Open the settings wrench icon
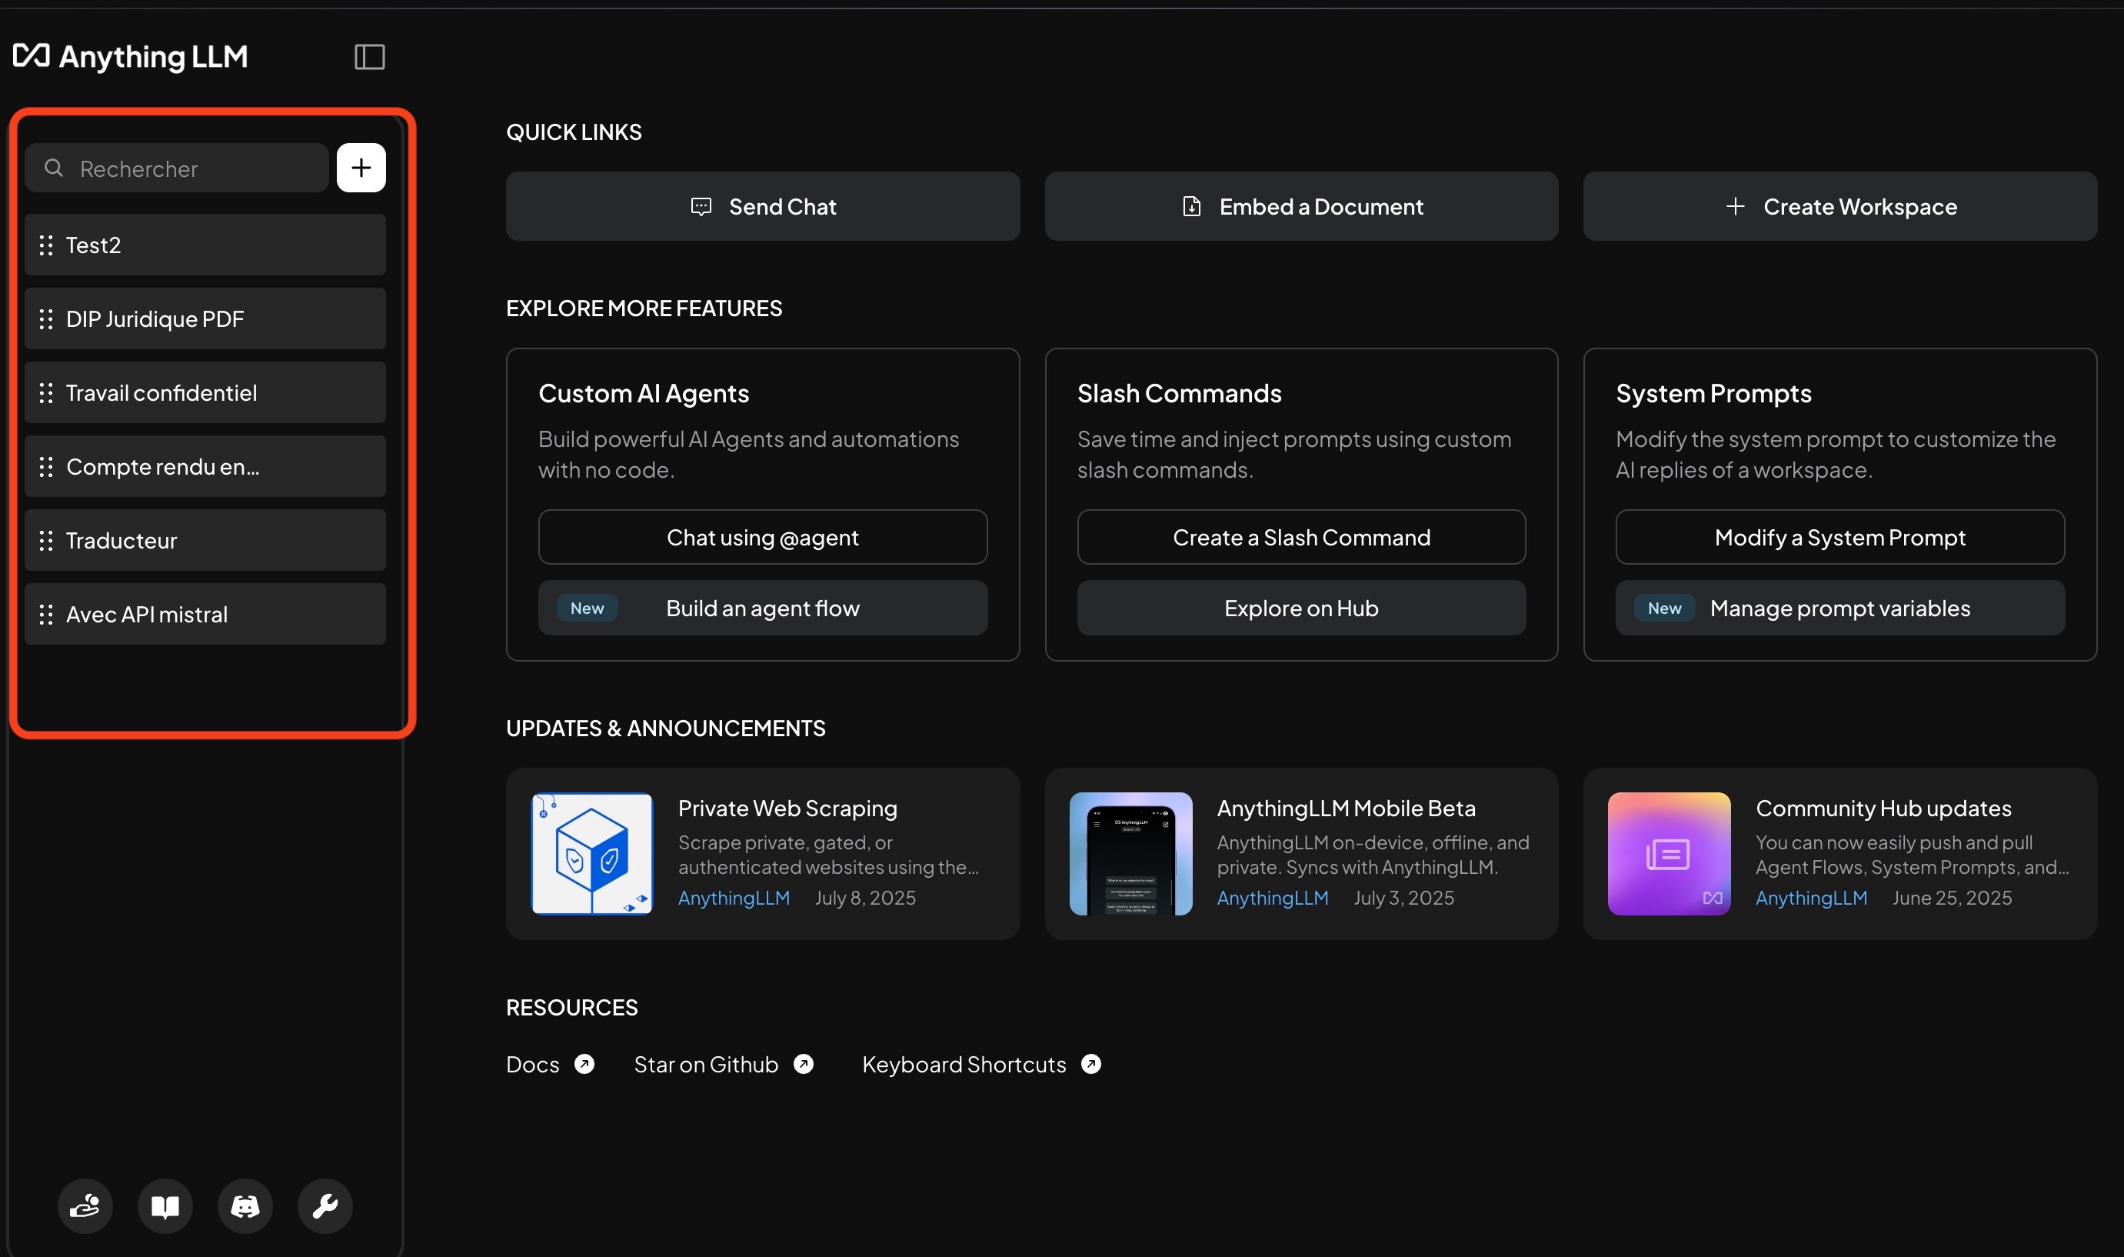Image resolution: width=2124 pixels, height=1257 pixels. click(x=325, y=1205)
